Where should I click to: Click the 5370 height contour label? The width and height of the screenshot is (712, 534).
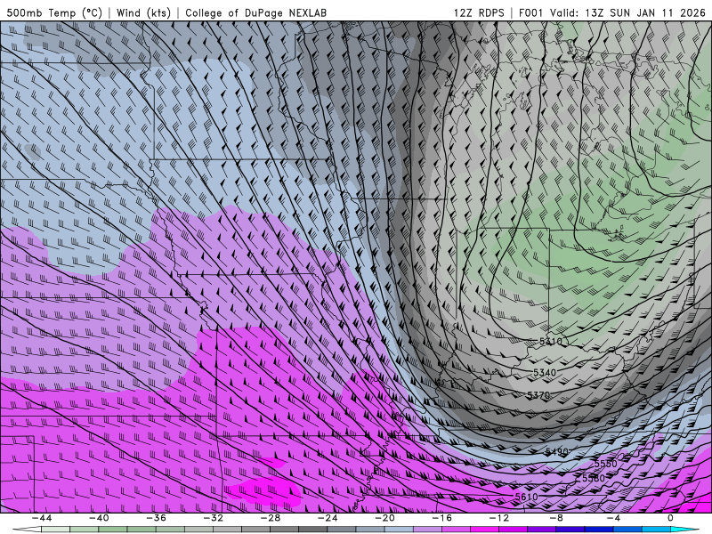539,395
